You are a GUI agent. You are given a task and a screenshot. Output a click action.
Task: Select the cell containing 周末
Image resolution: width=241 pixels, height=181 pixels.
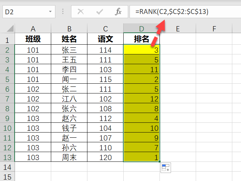point(69,157)
